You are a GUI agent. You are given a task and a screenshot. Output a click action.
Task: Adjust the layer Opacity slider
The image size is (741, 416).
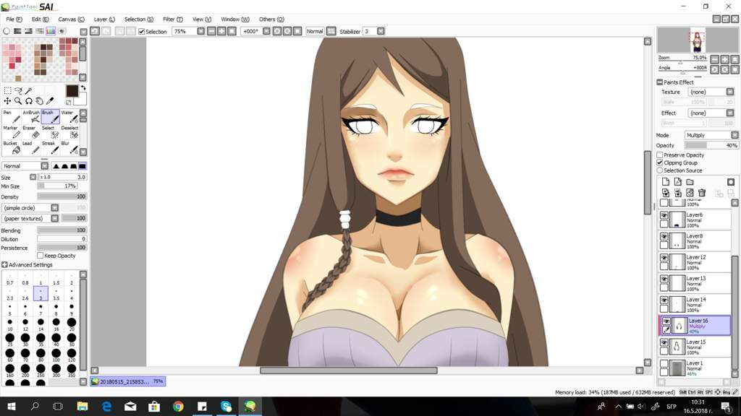pyautogui.click(x=711, y=145)
